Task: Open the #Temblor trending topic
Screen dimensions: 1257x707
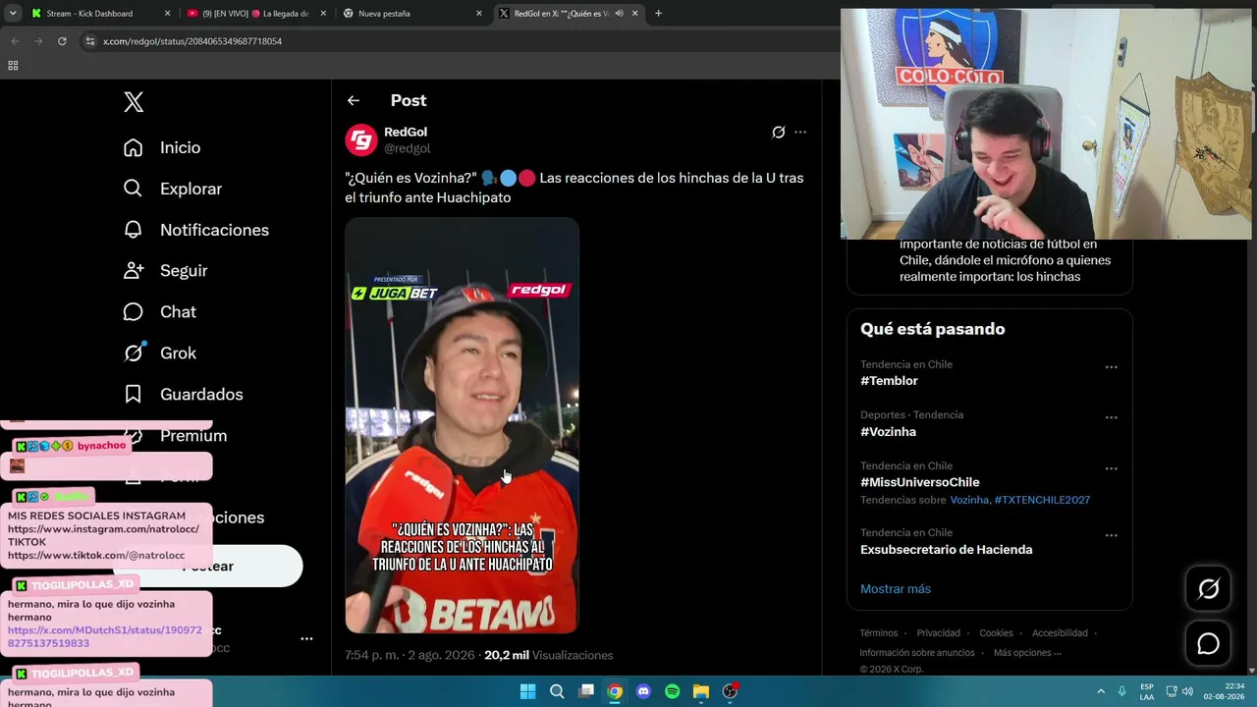Action: pos(890,381)
